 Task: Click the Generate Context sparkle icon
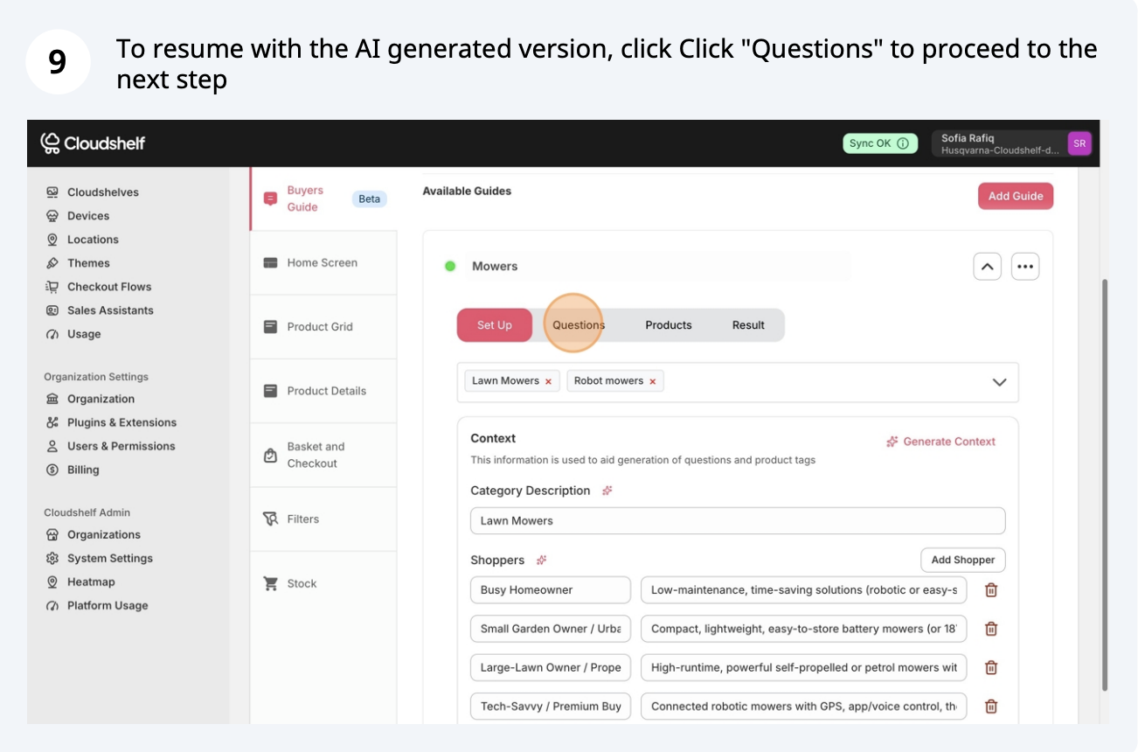[x=892, y=442]
